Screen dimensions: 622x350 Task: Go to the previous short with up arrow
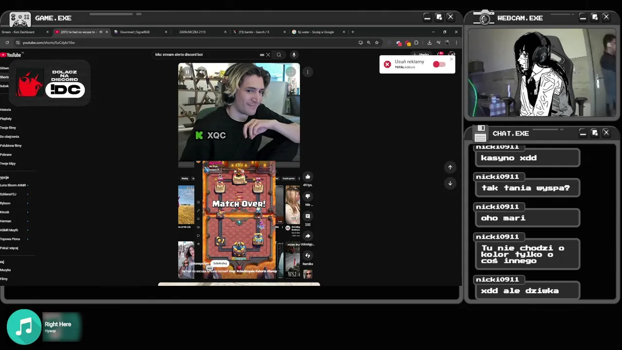click(x=450, y=167)
